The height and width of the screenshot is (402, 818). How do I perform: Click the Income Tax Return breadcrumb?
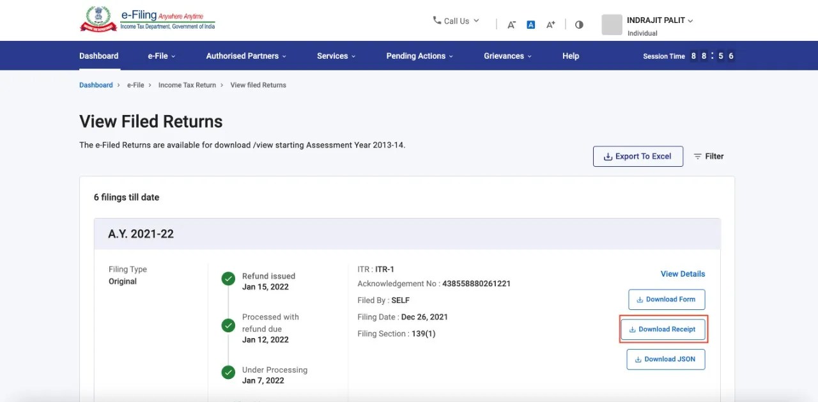click(187, 85)
